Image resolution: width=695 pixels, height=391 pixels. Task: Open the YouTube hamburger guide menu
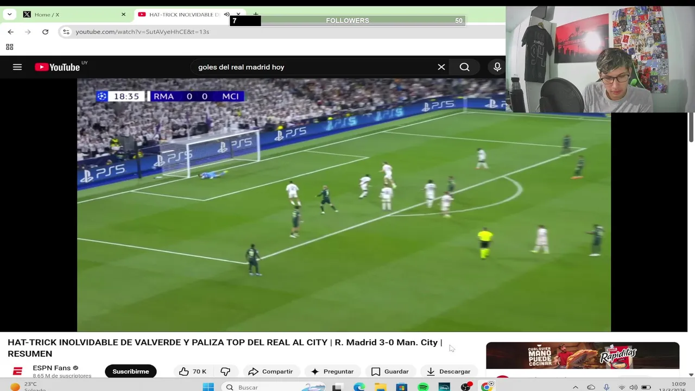point(17,67)
